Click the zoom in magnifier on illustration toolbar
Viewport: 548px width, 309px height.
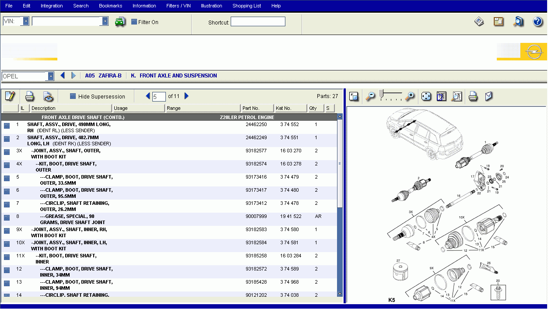410,96
